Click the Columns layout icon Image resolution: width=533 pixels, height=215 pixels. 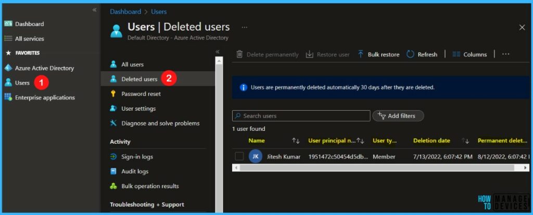click(x=456, y=54)
